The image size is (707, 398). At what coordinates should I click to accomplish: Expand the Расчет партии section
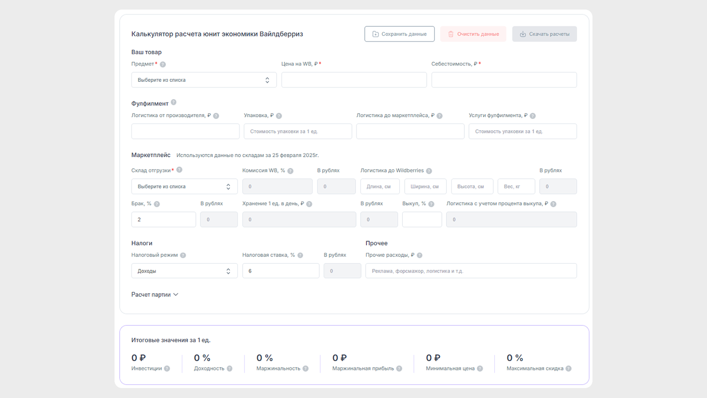[155, 295]
